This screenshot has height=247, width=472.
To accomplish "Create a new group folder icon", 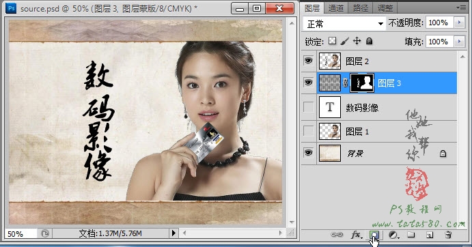I will tap(411, 235).
